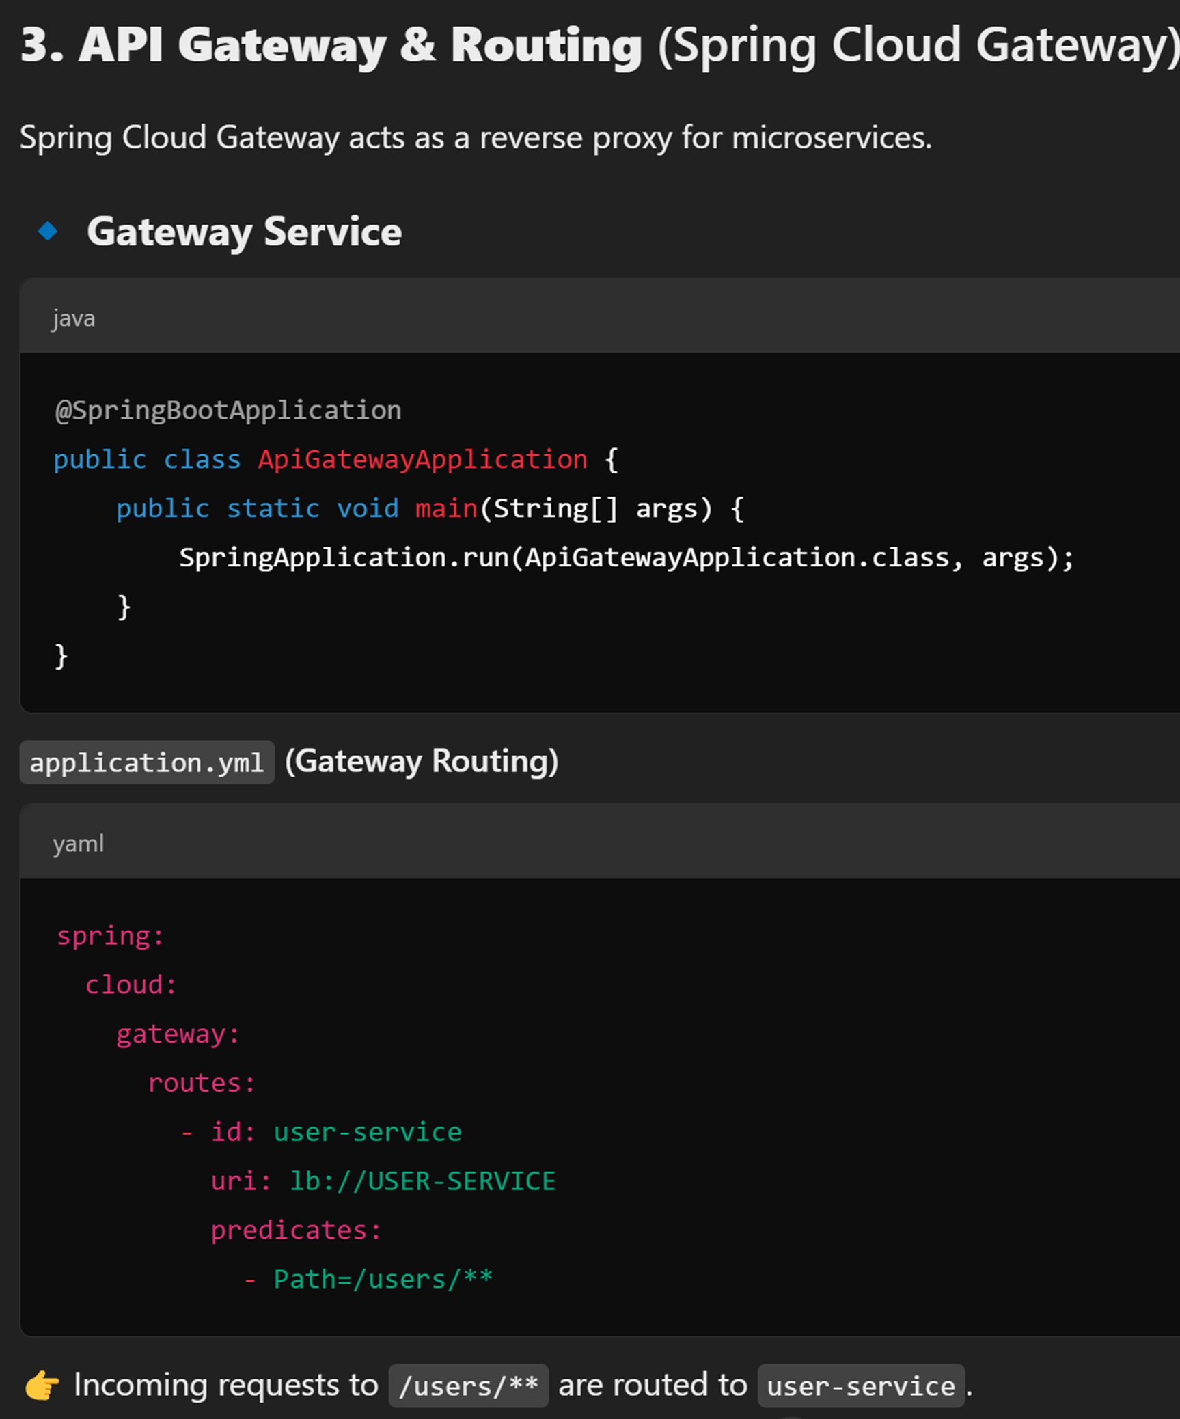This screenshot has width=1180, height=1419.
Task: Click the "user-service" inline code chip at bottom
Action: point(861,1386)
